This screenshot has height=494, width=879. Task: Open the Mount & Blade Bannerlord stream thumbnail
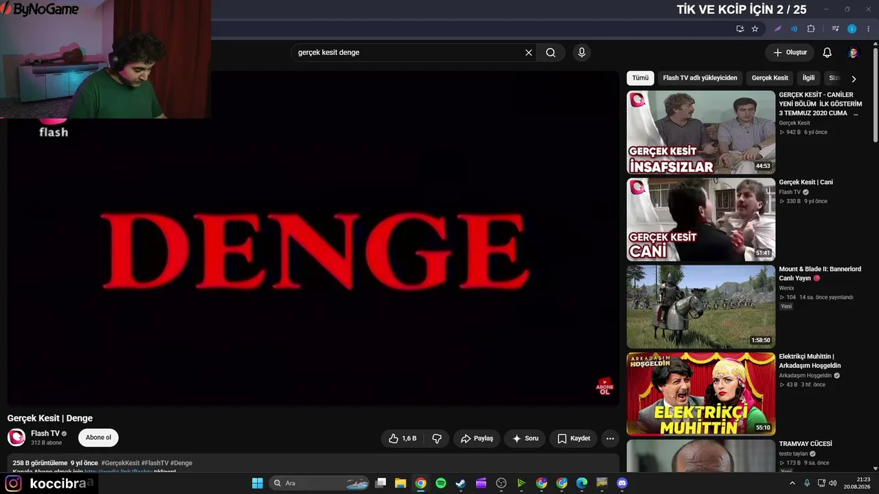[701, 307]
